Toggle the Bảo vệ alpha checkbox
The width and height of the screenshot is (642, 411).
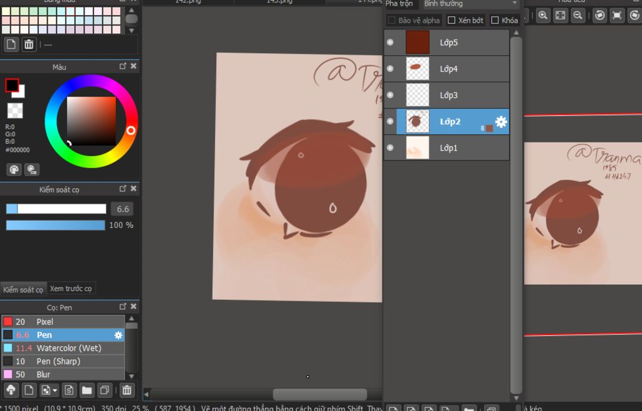[392, 20]
